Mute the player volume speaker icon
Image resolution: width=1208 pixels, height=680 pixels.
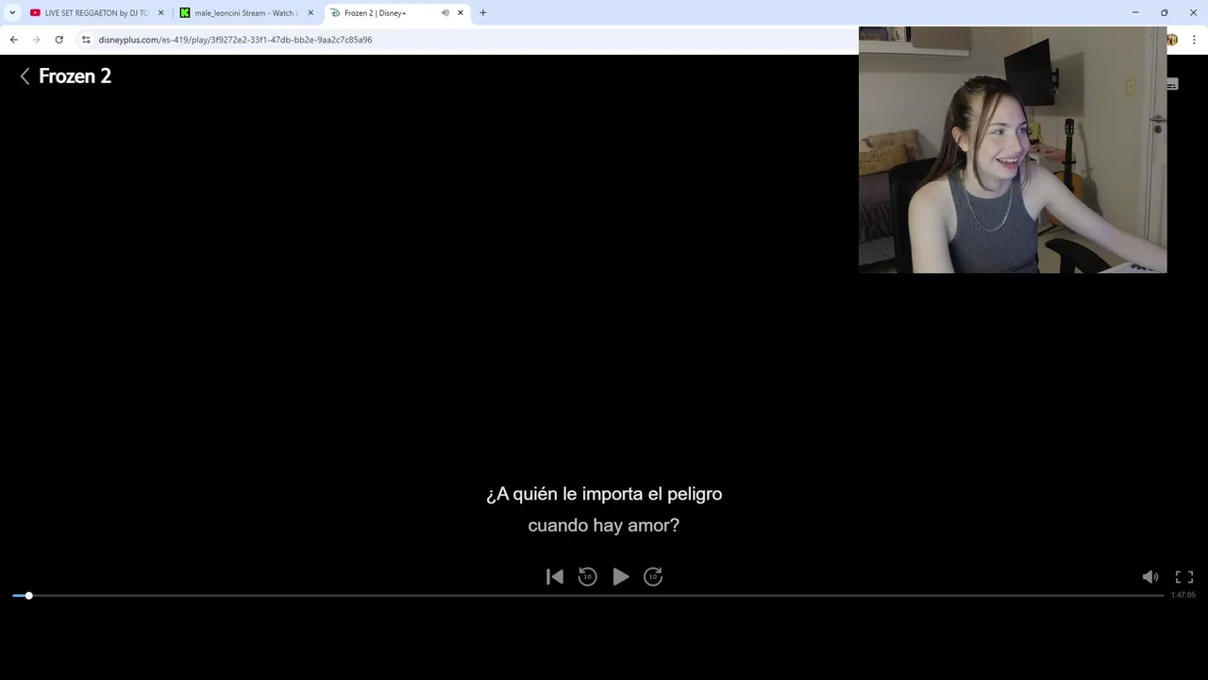(x=1150, y=577)
